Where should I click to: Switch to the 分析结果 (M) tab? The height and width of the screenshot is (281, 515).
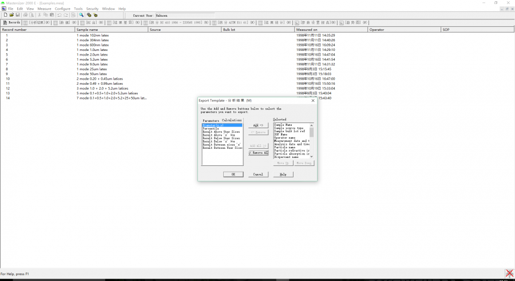click(x=37, y=23)
